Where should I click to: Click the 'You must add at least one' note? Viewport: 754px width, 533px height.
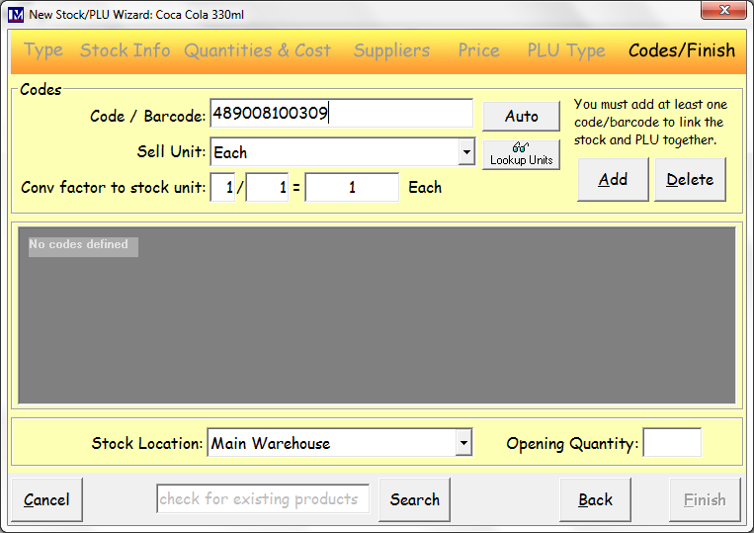(x=650, y=123)
